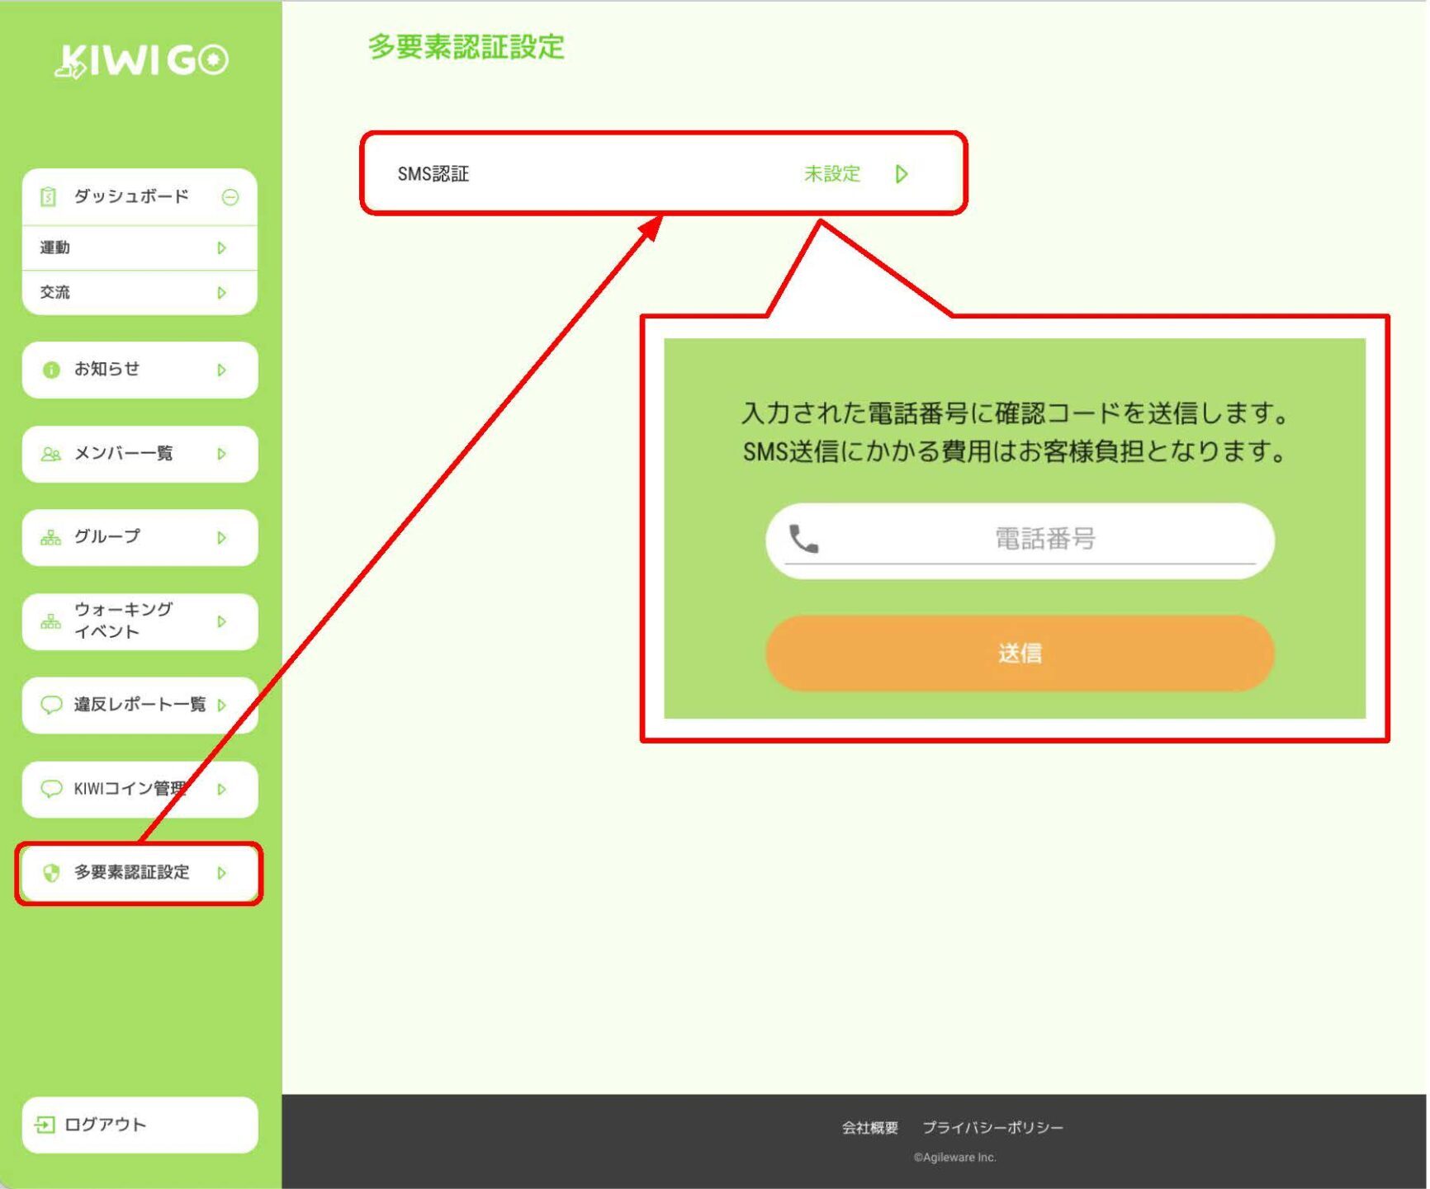Open the 運動 submenu item
The width and height of the screenshot is (1430, 1189).
click(x=140, y=248)
